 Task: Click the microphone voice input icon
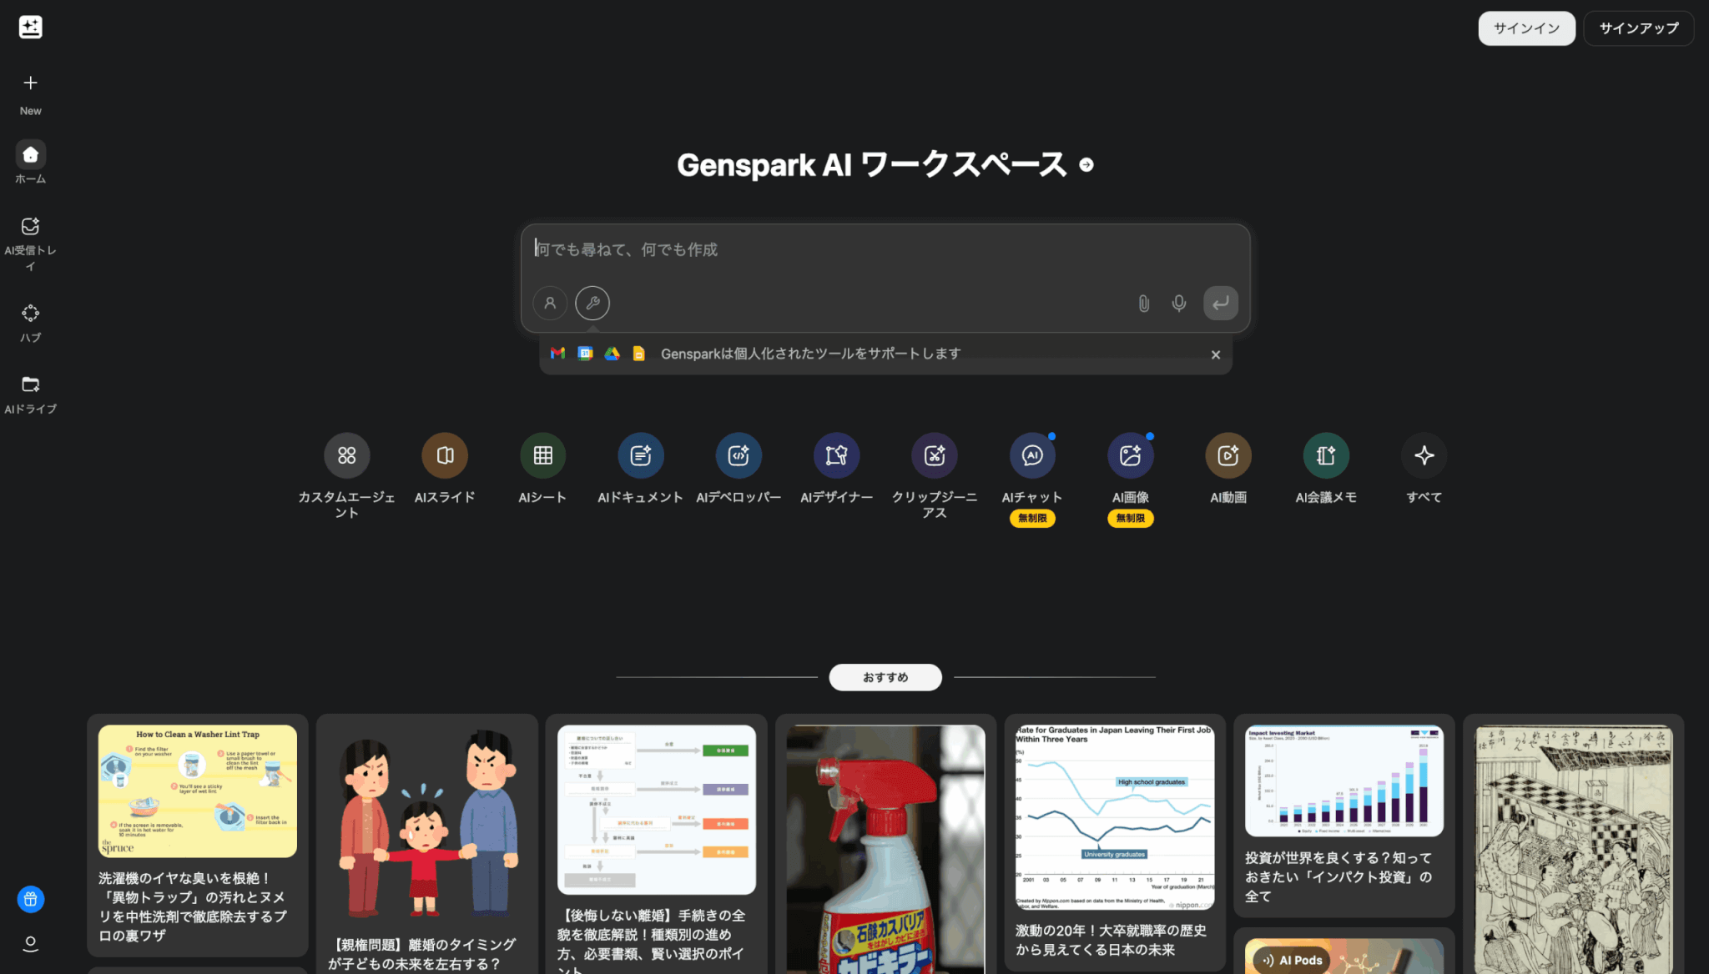point(1178,304)
